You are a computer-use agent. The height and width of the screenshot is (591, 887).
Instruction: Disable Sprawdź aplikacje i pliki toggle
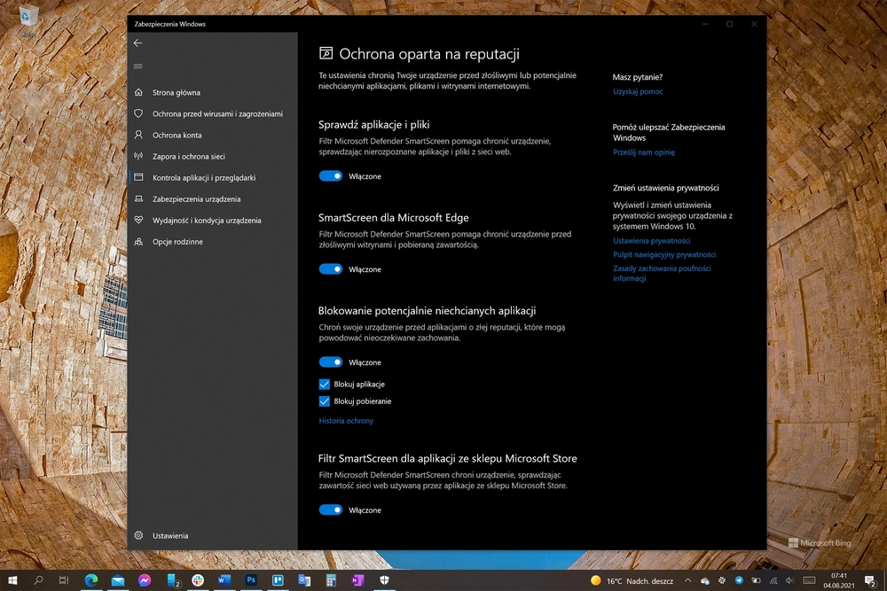click(330, 176)
